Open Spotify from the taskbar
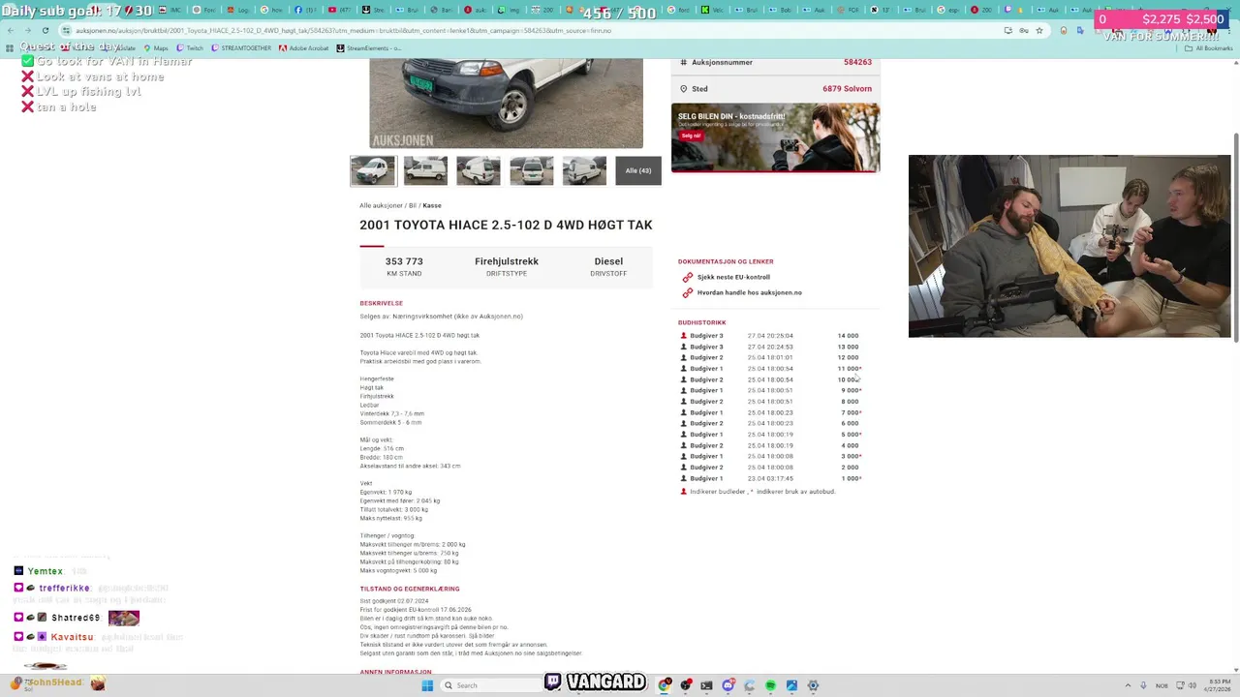Screen dimensions: 1240x697 [x=770, y=685]
